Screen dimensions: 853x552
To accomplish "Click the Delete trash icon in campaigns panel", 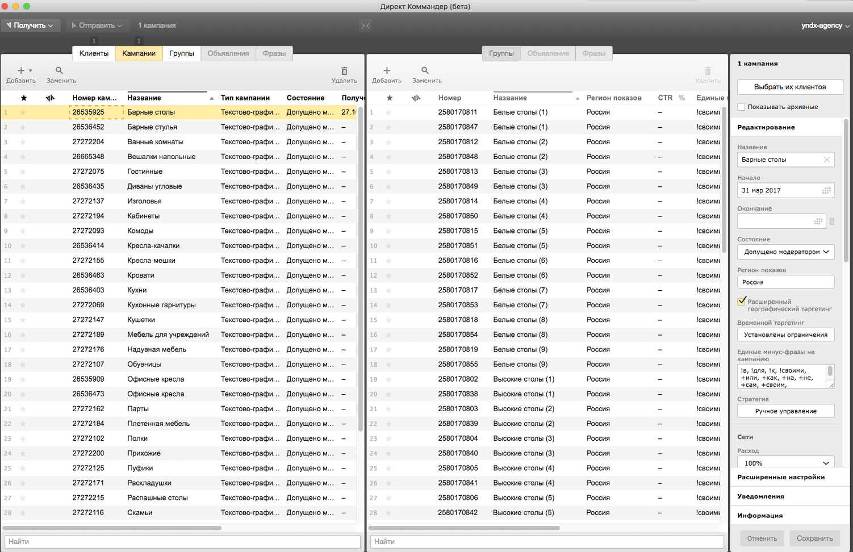I will tap(344, 71).
